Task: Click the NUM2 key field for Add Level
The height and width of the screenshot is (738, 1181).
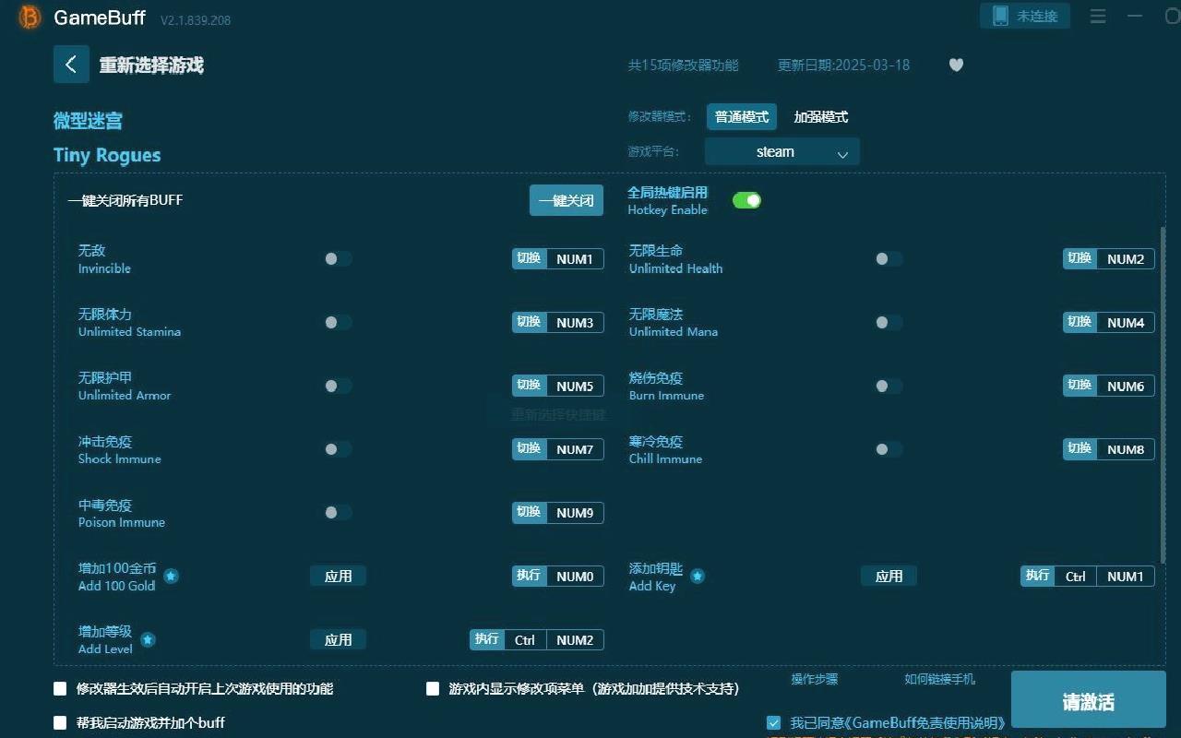Action: coord(575,639)
